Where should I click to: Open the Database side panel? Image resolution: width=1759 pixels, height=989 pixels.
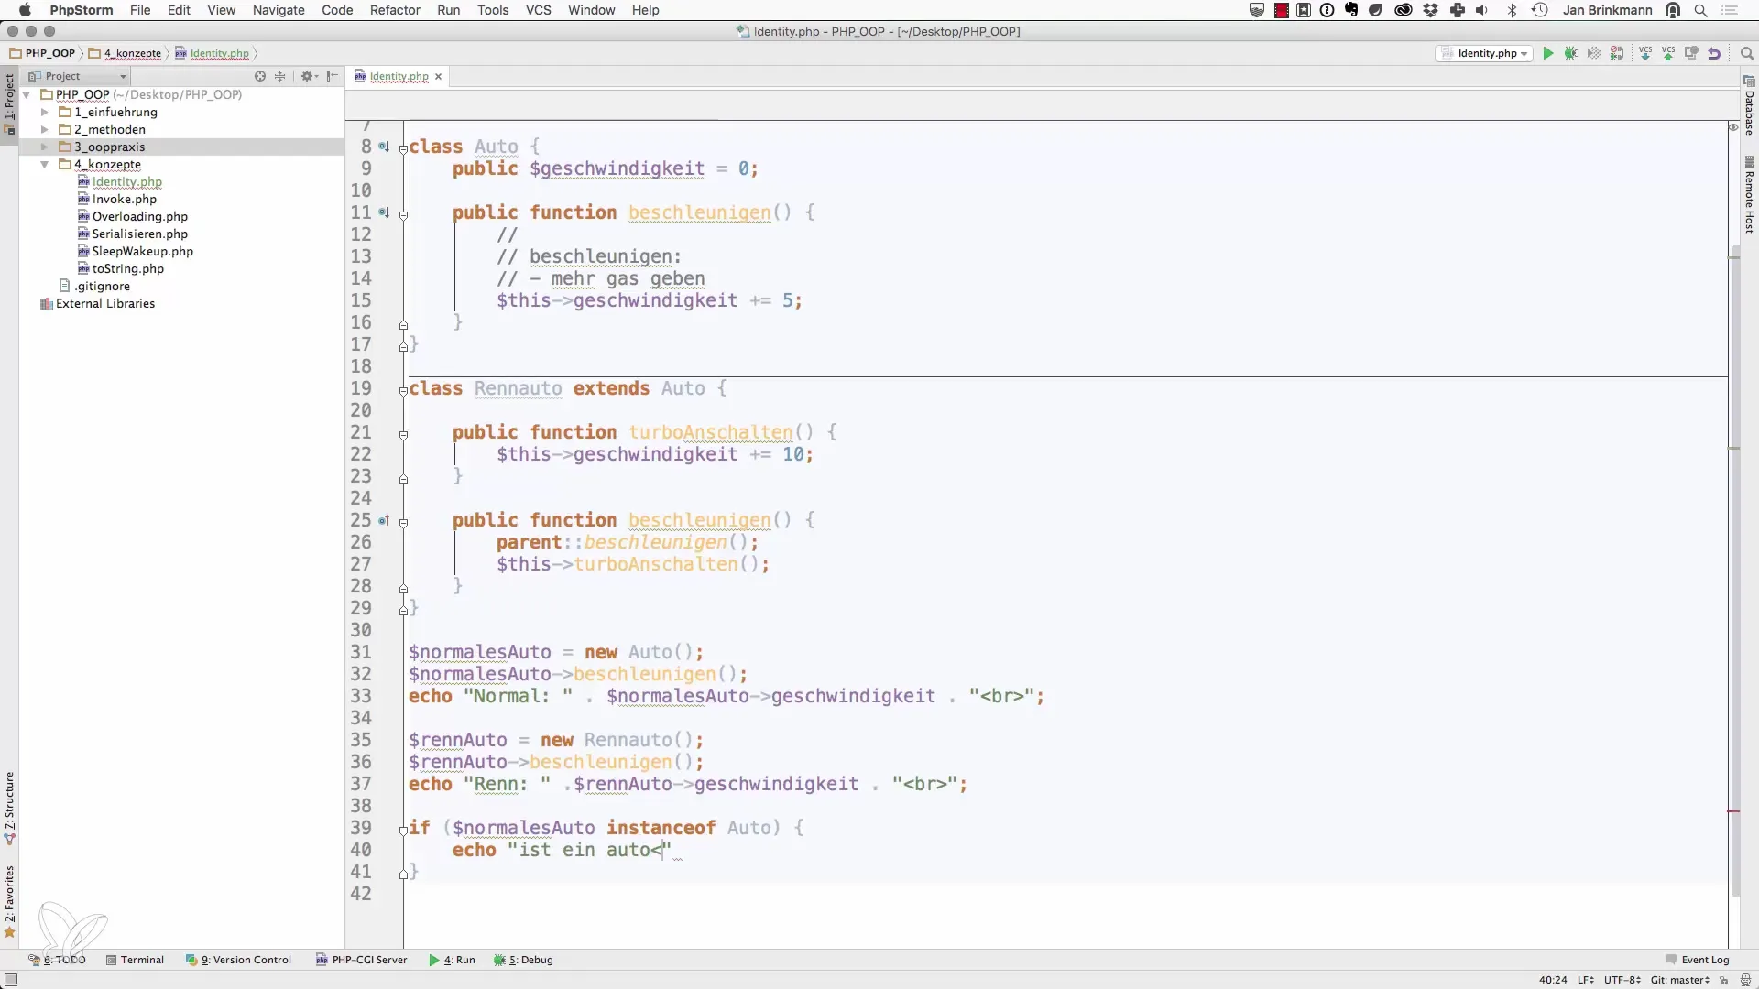pos(1749,106)
